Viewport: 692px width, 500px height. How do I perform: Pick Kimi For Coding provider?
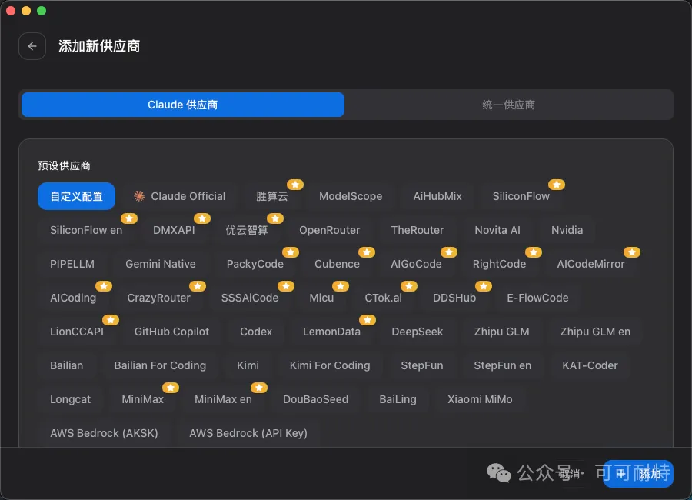point(330,365)
